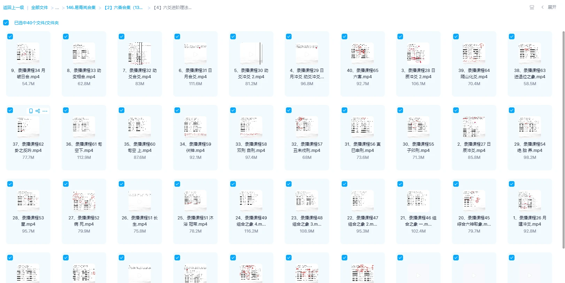Image resolution: width=565 pixels, height=283 pixels.
Task: Click the 已选中40个文件/文件夹 label
Action: 37,23
